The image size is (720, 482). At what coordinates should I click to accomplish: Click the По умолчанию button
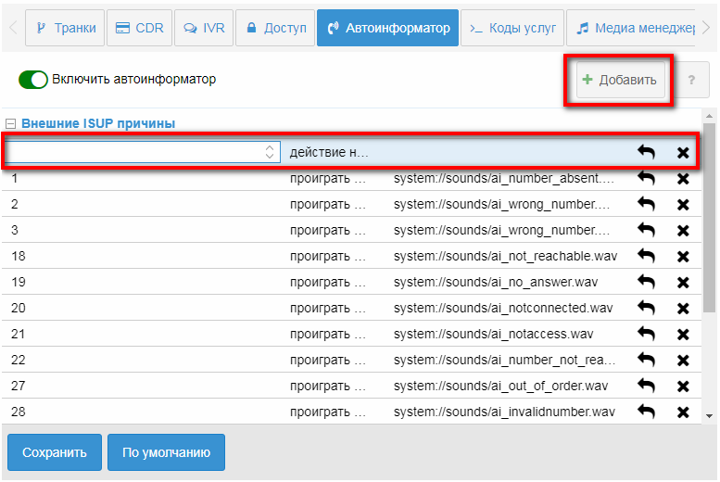166,452
